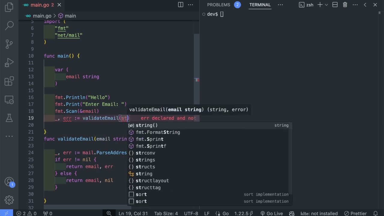The image size is (384, 216).
Task: Start Go Live server
Action: tap(271, 213)
